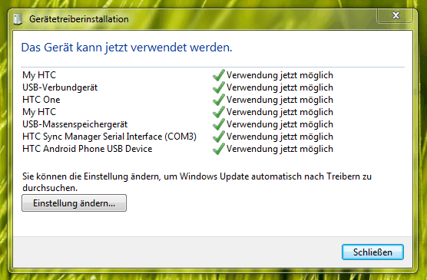This screenshot has height=280, width=427.
Task: Click green checkmark beside USB-Massenspeichergerät
Action: (x=218, y=124)
